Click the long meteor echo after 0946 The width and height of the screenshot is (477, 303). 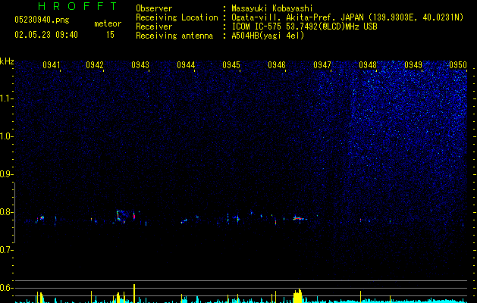[x=300, y=218]
